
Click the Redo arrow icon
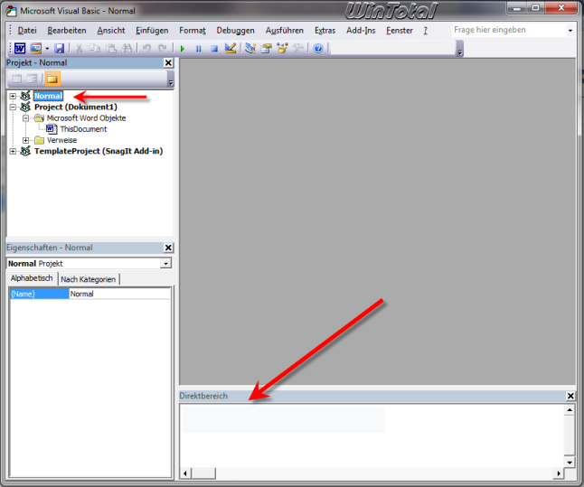pyautogui.click(x=163, y=49)
